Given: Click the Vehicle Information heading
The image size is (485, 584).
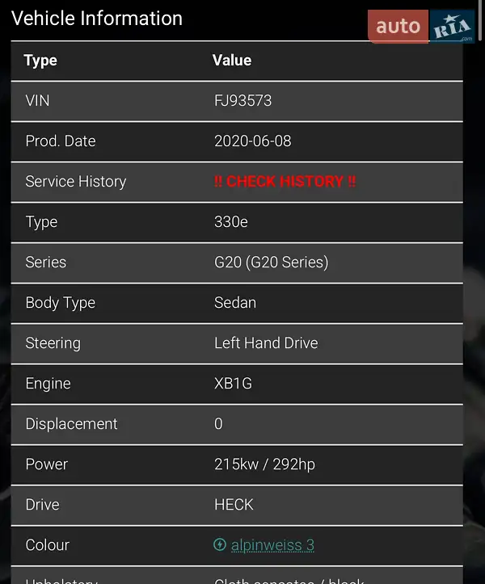Looking at the screenshot, I should coord(97,18).
